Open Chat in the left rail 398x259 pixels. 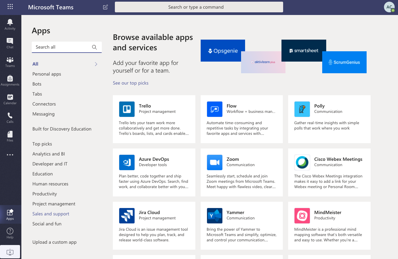(10, 43)
